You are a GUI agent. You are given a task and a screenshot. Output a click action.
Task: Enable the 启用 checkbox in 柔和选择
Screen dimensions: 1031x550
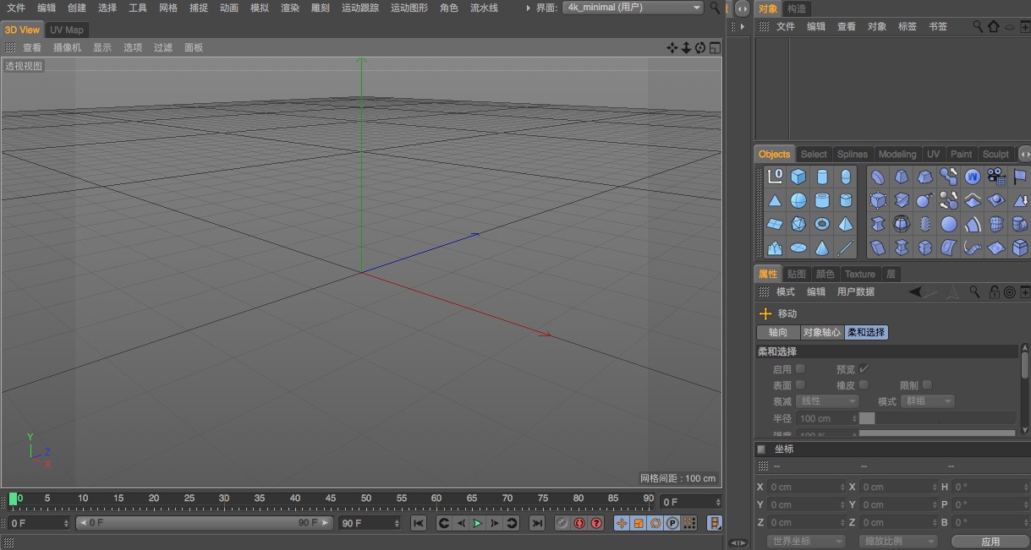click(x=800, y=368)
